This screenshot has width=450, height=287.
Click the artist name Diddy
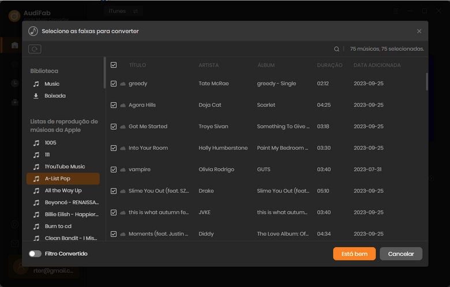coord(206,234)
